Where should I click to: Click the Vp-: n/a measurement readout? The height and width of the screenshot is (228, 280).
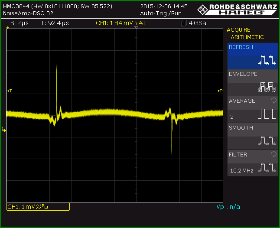click(x=228, y=207)
